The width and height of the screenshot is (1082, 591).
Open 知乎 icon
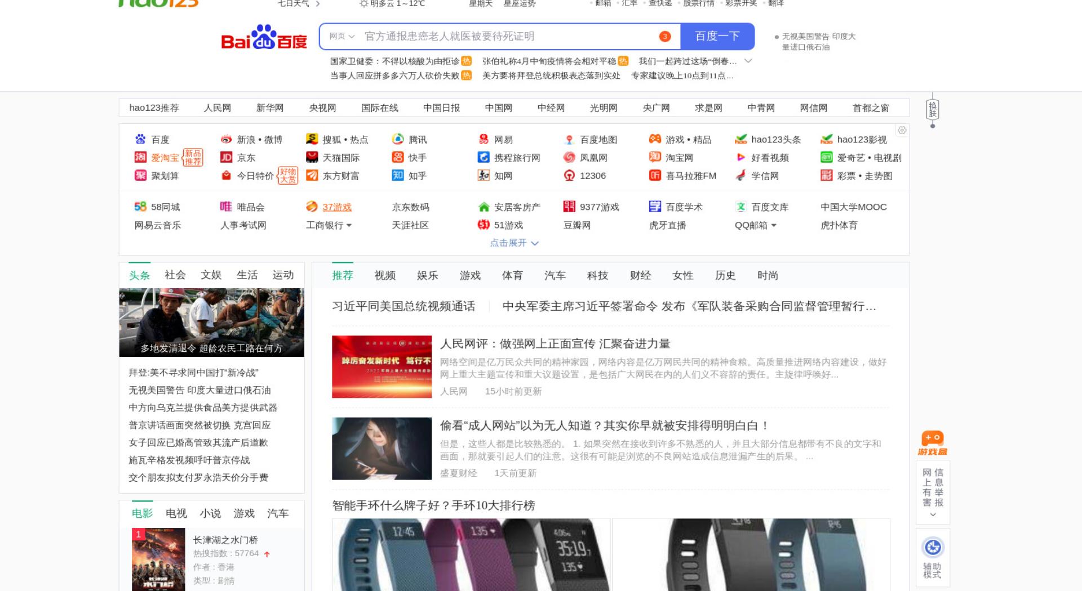398,175
